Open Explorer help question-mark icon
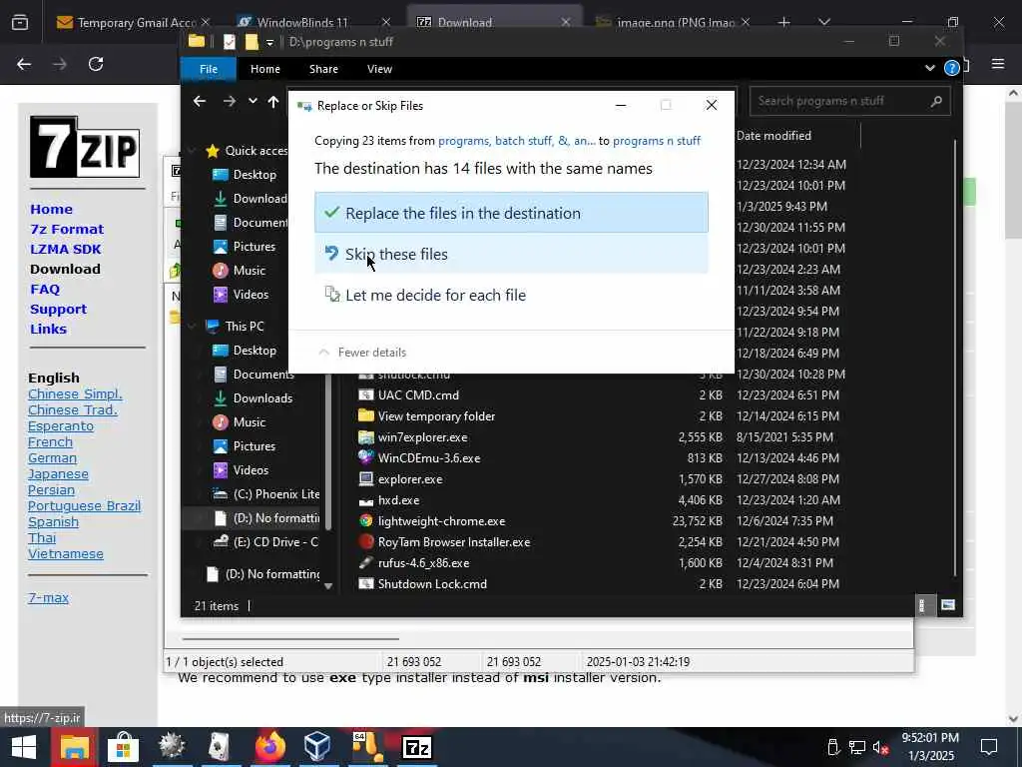This screenshot has width=1022, height=767. [951, 68]
